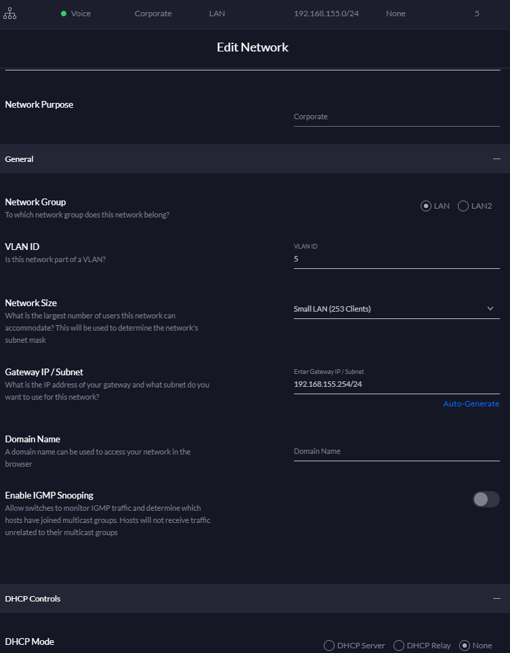Screen dimensions: 510x653
Task: Click the green status dot next to Voice
Action: click(64, 14)
